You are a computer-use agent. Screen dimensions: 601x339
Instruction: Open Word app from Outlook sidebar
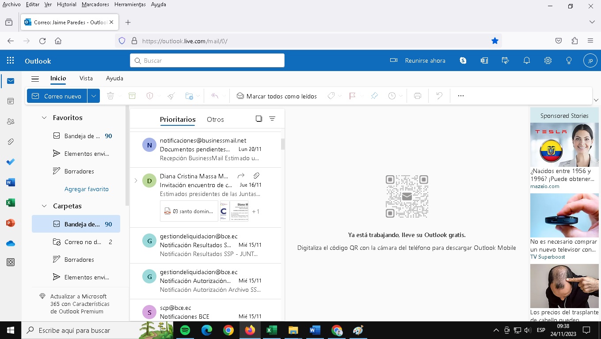pos(11,182)
